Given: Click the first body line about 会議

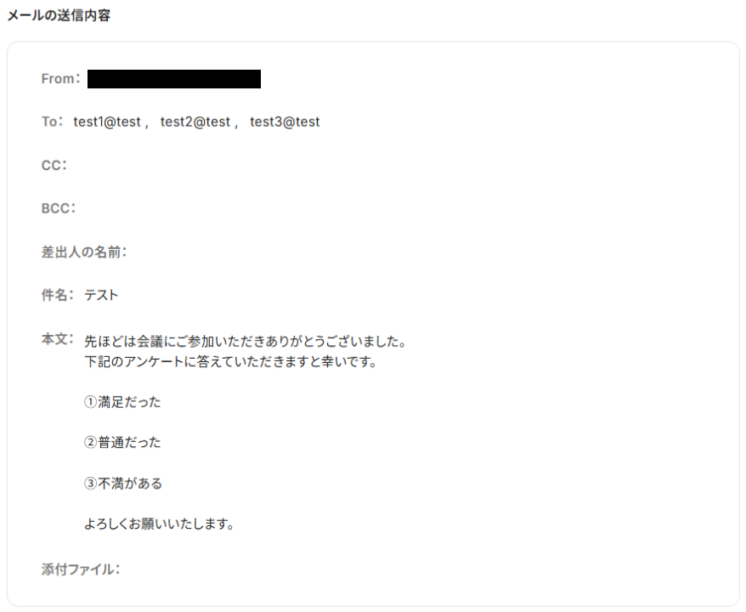Looking at the screenshot, I should tap(245, 341).
